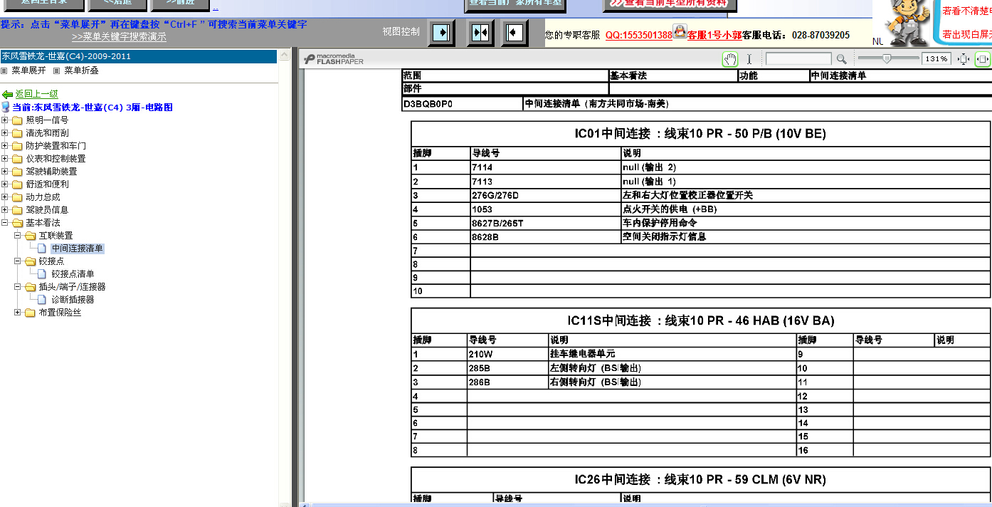The image size is (992, 507).
Task: Click the 舒适和便利 folder icon
Action: pyautogui.click(x=18, y=184)
